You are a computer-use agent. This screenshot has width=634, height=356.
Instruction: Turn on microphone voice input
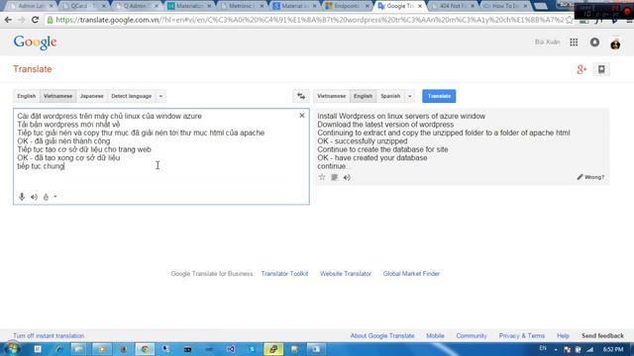tap(22, 197)
